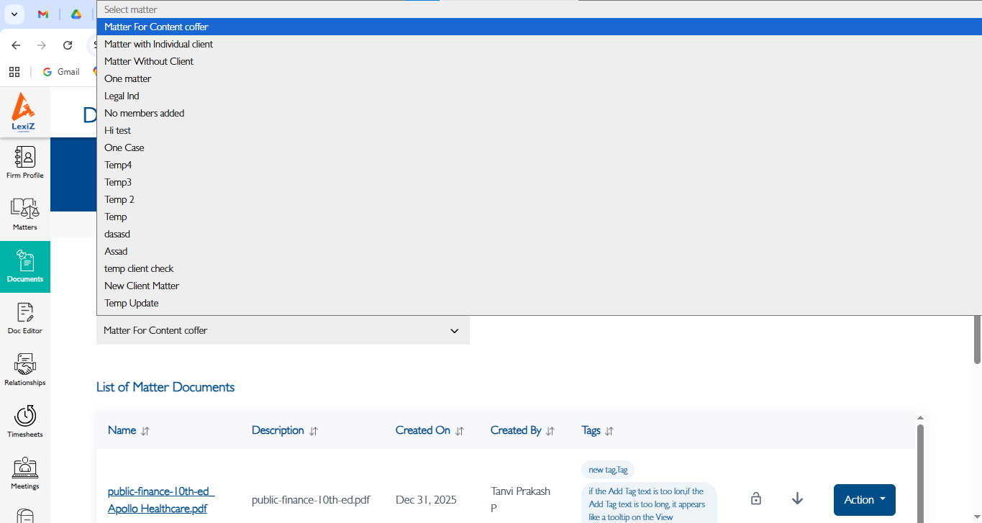Sort documents by Created On
The image size is (982, 523).
tap(459, 431)
